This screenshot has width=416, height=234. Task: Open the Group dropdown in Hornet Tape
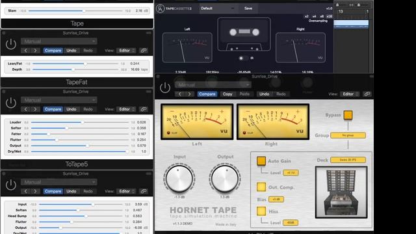pyautogui.click(x=348, y=135)
